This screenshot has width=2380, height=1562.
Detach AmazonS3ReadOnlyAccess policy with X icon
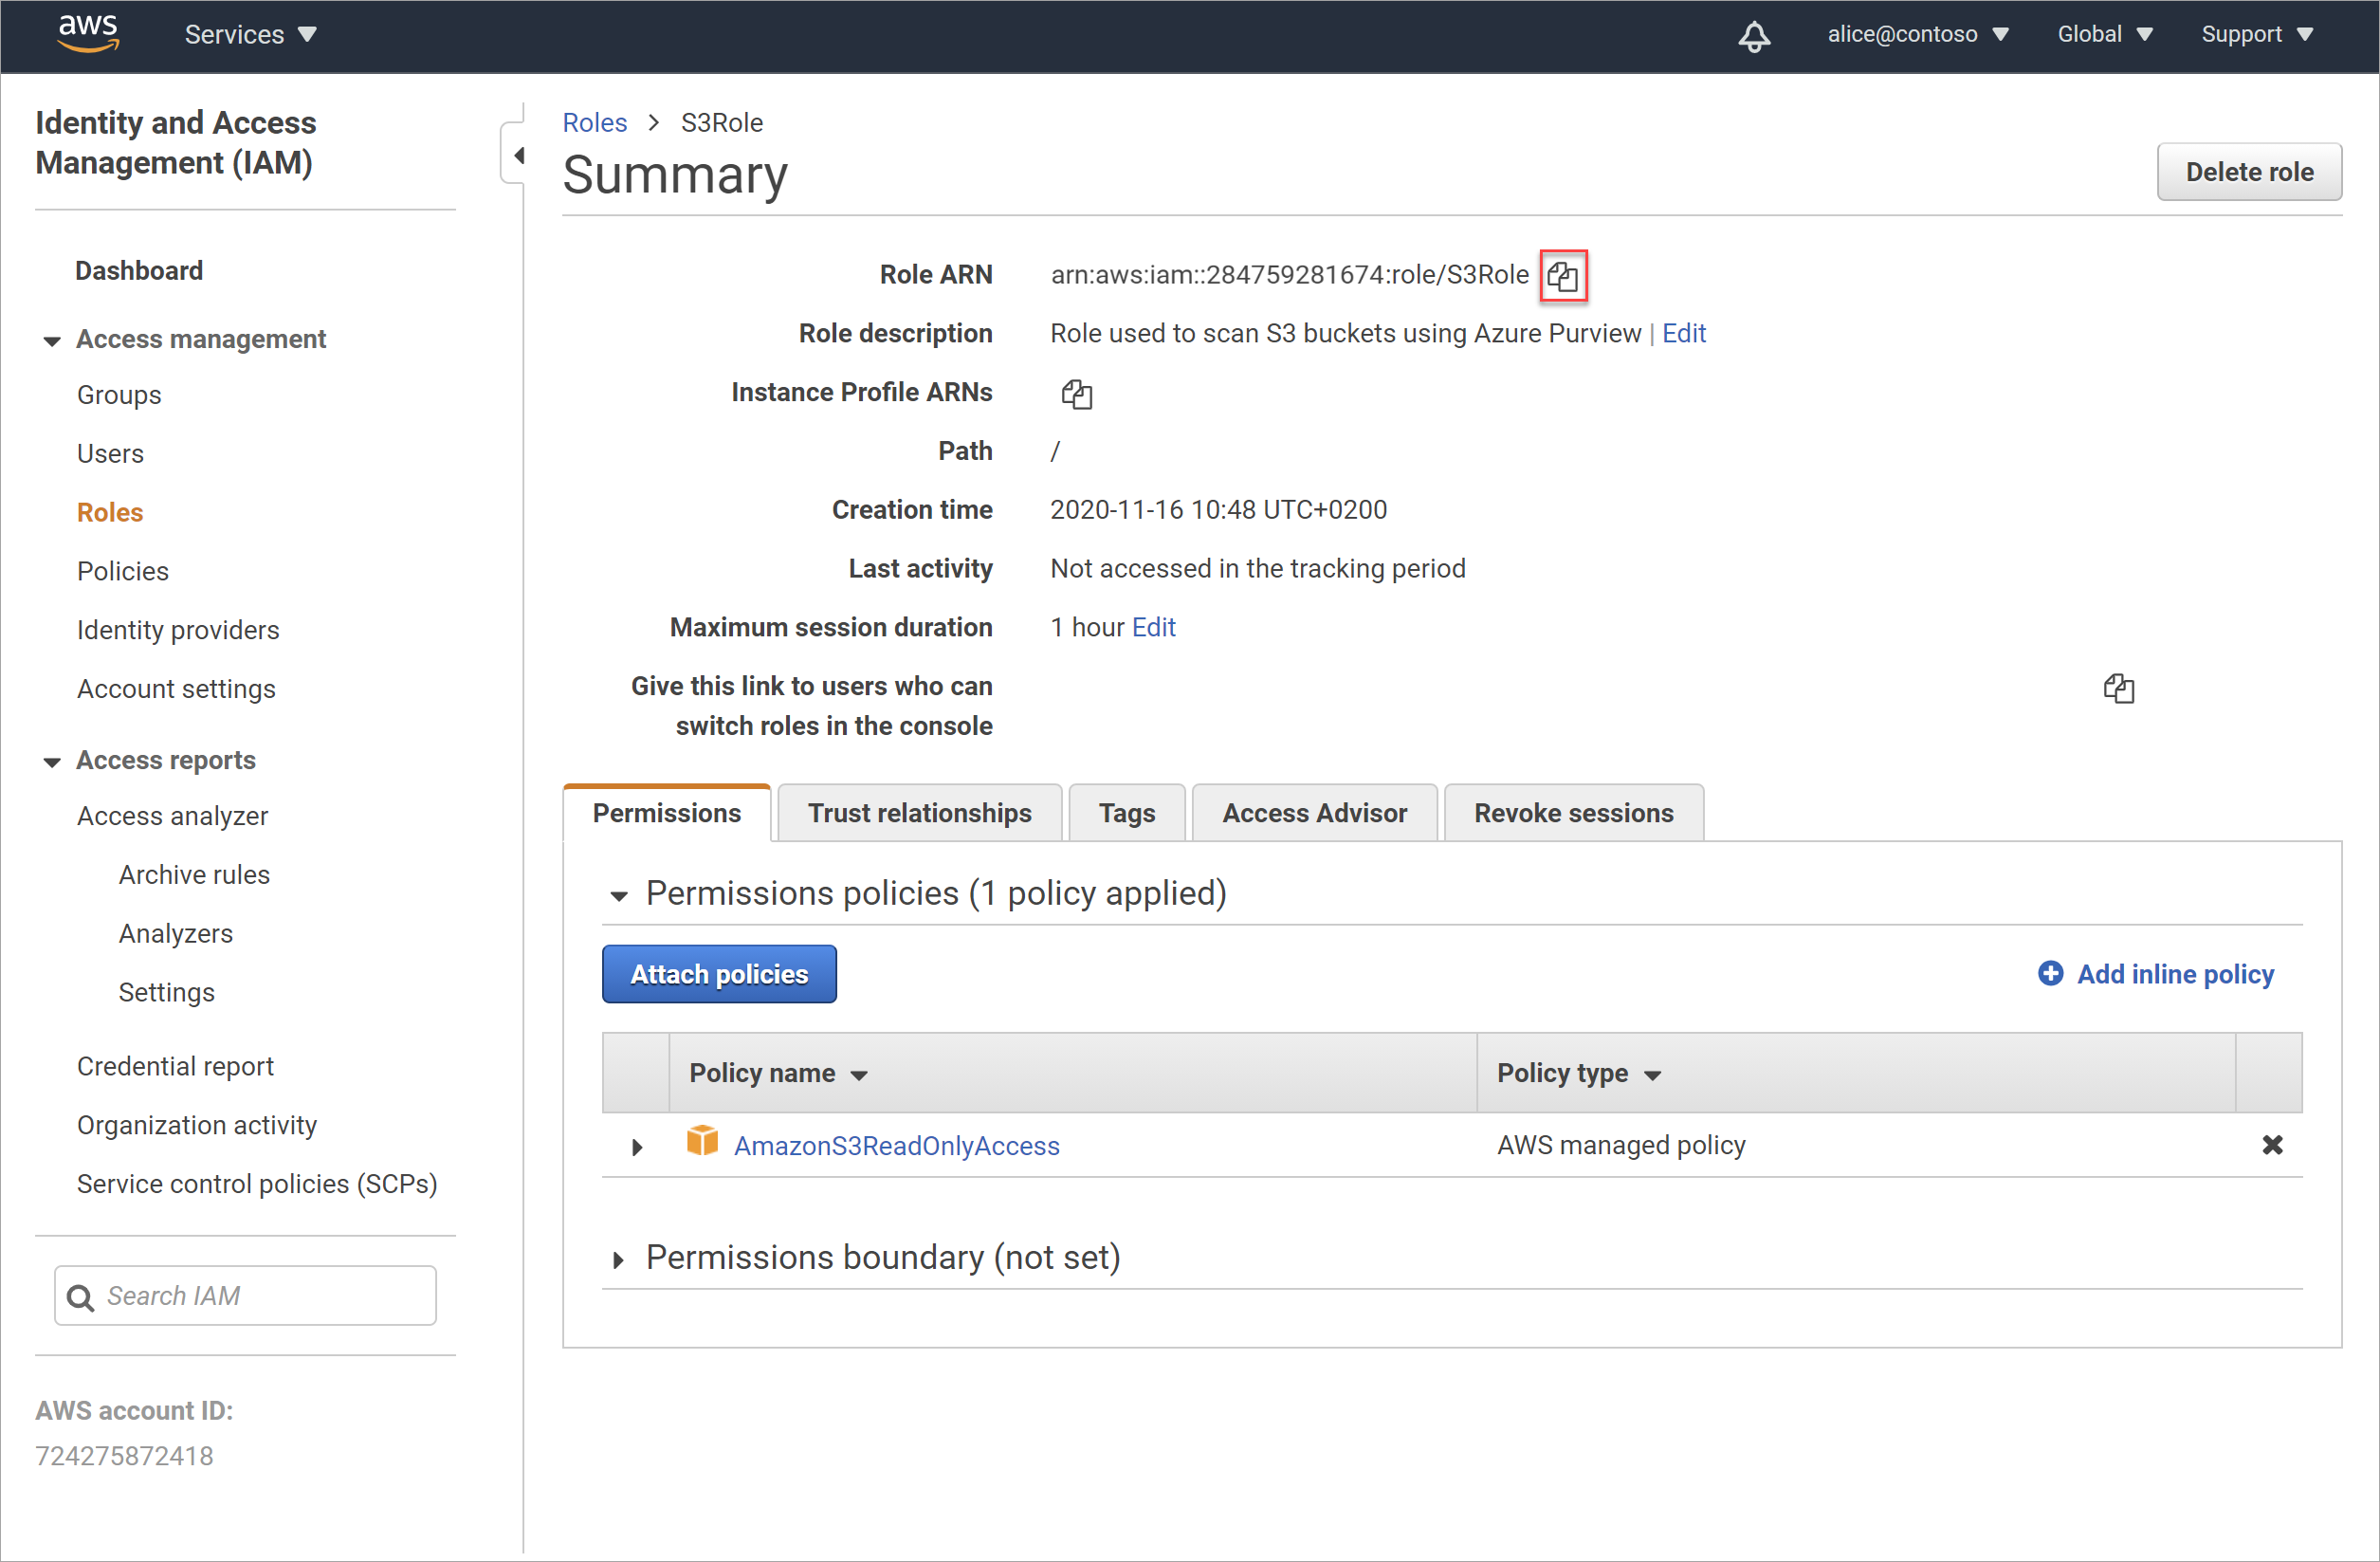2271,1145
